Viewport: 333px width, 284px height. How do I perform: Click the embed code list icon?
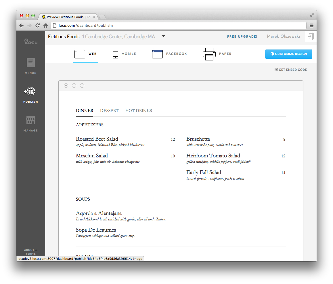[276, 70]
